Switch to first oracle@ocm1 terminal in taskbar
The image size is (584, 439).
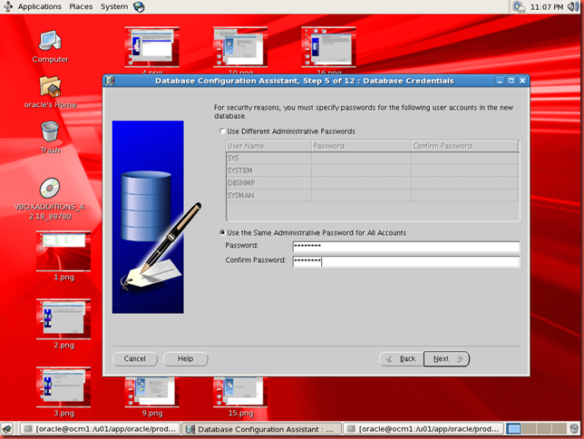tap(100, 429)
